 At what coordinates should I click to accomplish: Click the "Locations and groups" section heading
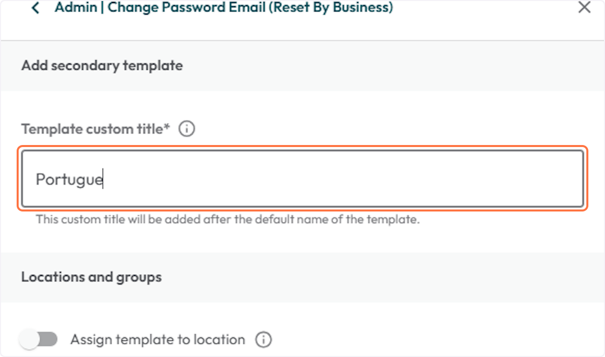[91, 277]
